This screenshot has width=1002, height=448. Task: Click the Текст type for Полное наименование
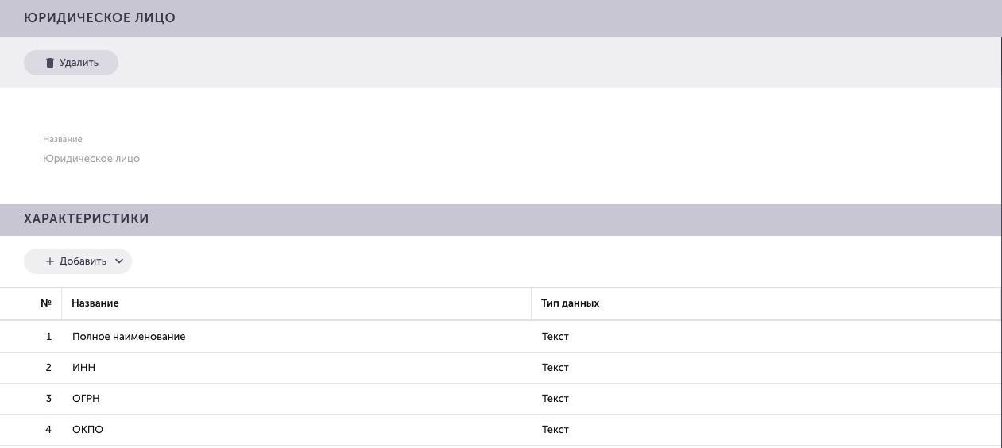(x=555, y=337)
